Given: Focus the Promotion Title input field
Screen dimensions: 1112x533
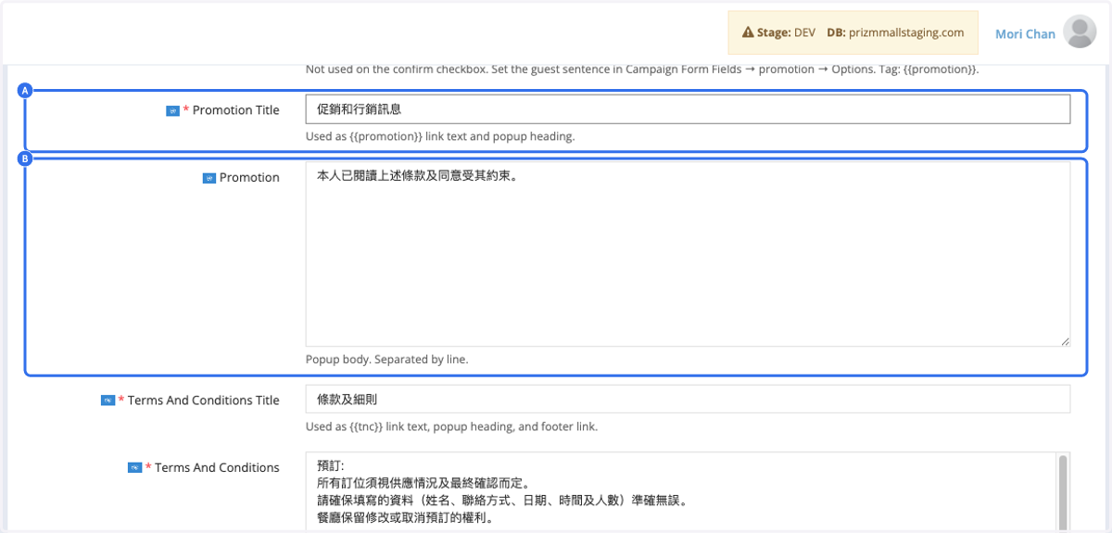Looking at the screenshot, I should 688,109.
